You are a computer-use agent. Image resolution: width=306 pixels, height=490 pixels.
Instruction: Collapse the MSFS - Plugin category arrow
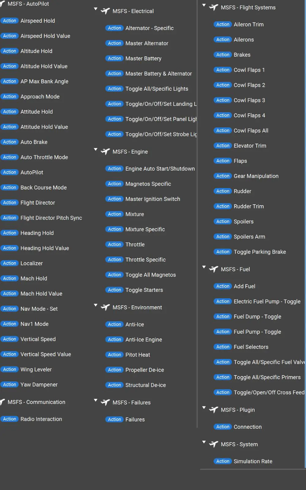tap(204, 408)
